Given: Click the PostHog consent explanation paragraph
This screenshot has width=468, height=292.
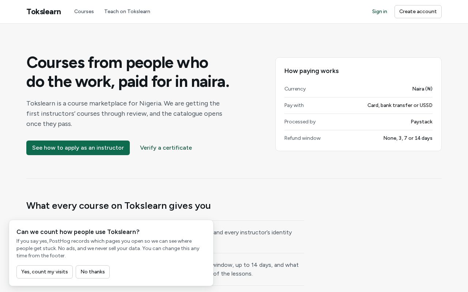Looking at the screenshot, I should [108, 249].
